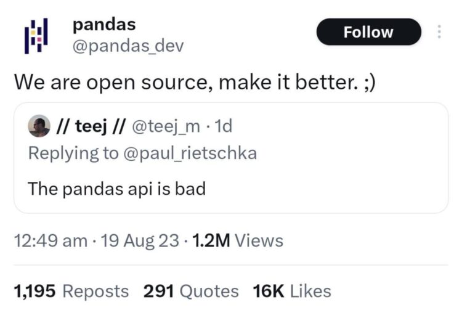Open the three-dot more options menu
Viewport: 462px width, 310px height.
[x=439, y=32]
